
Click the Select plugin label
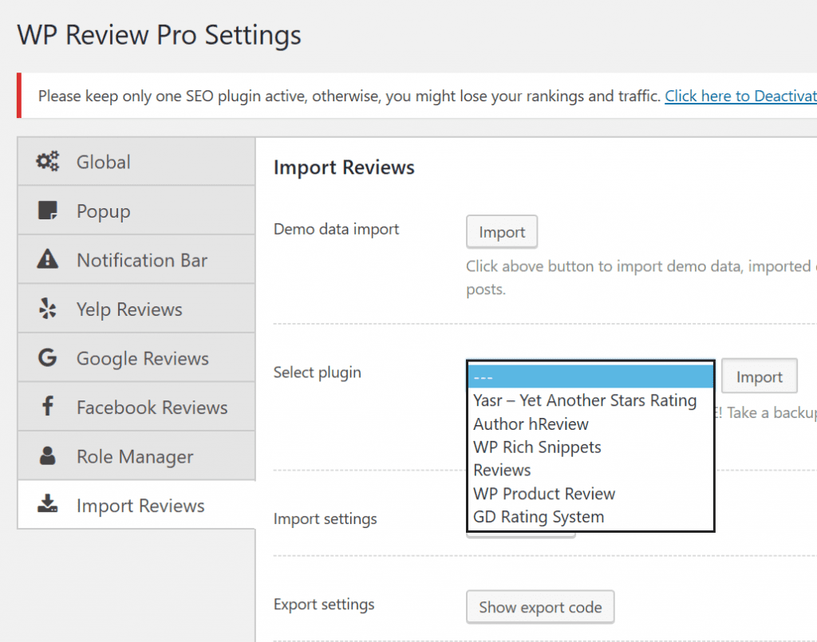pyautogui.click(x=318, y=372)
